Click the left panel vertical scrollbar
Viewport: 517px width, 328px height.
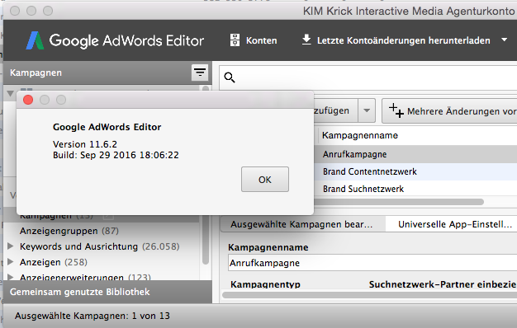coord(206,240)
